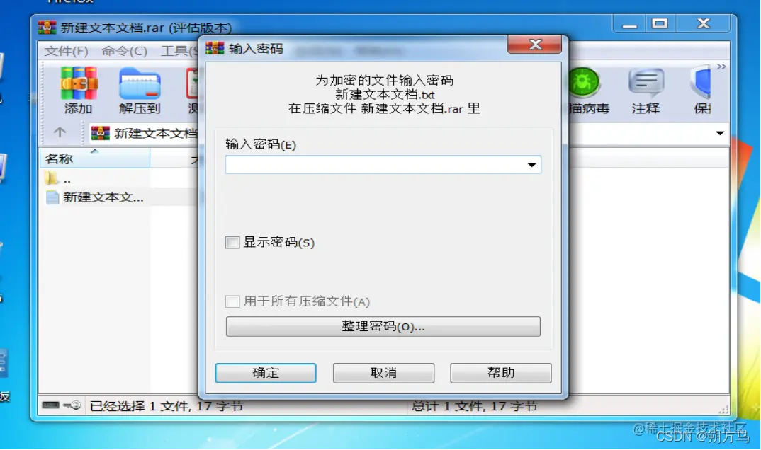This screenshot has height=450, width=761.
Task: Select the Extract To (解压到) icon
Action: tap(140, 83)
